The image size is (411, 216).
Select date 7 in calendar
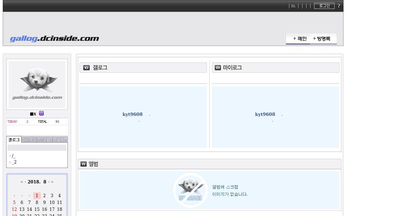(x=29, y=203)
